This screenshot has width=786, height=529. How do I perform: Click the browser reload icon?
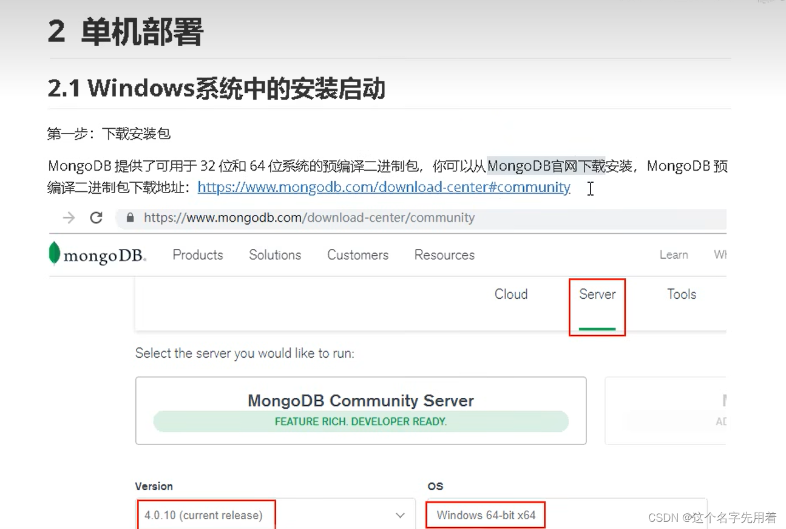click(96, 217)
